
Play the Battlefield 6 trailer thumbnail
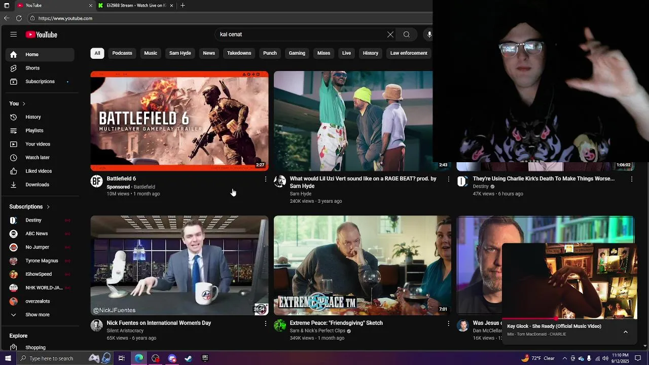coord(179,121)
